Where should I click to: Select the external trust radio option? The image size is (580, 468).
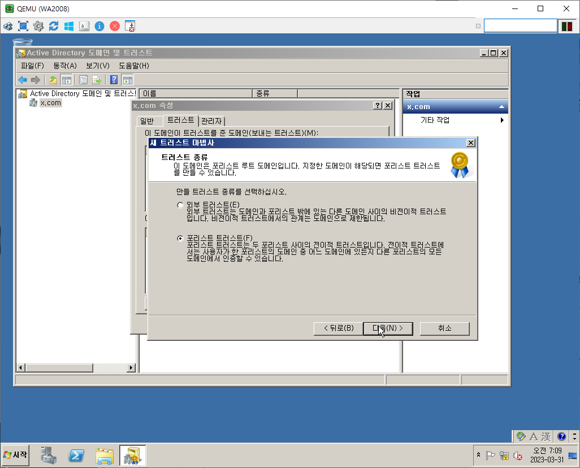(180, 205)
